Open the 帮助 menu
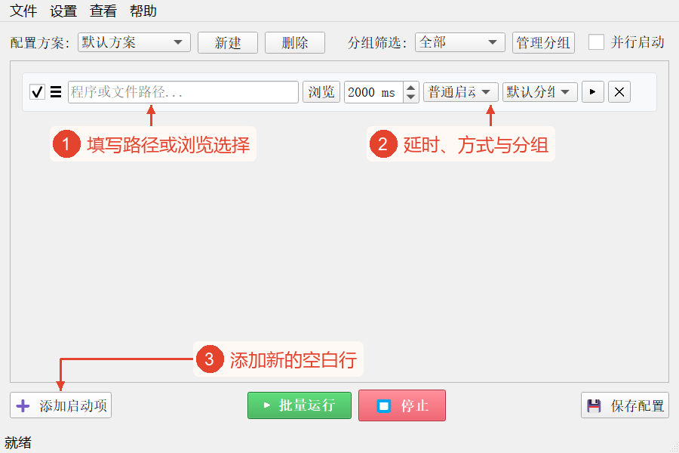 (x=143, y=11)
